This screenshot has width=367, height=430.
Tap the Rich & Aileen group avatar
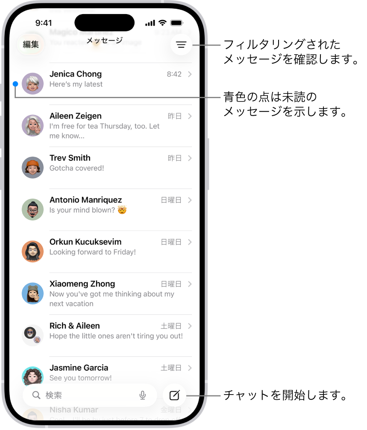(33, 335)
